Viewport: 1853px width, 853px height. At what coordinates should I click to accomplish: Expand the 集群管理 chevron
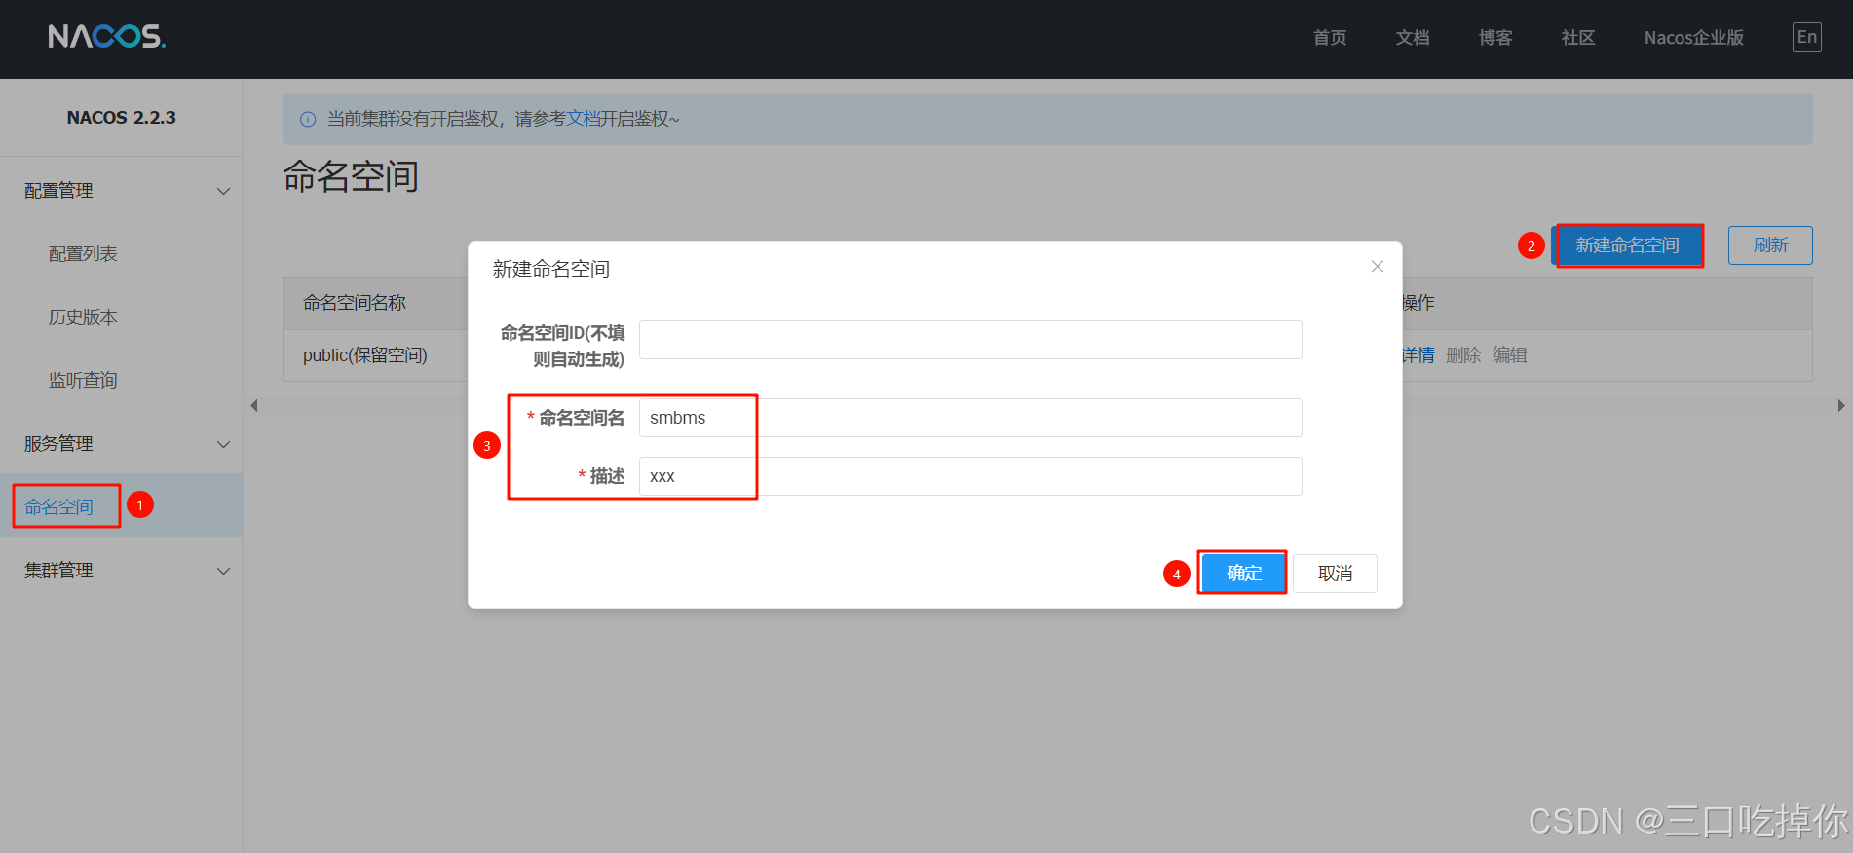[223, 571]
